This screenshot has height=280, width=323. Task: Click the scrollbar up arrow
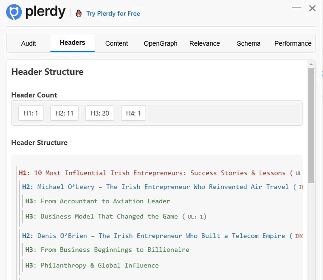[x=311, y=64]
